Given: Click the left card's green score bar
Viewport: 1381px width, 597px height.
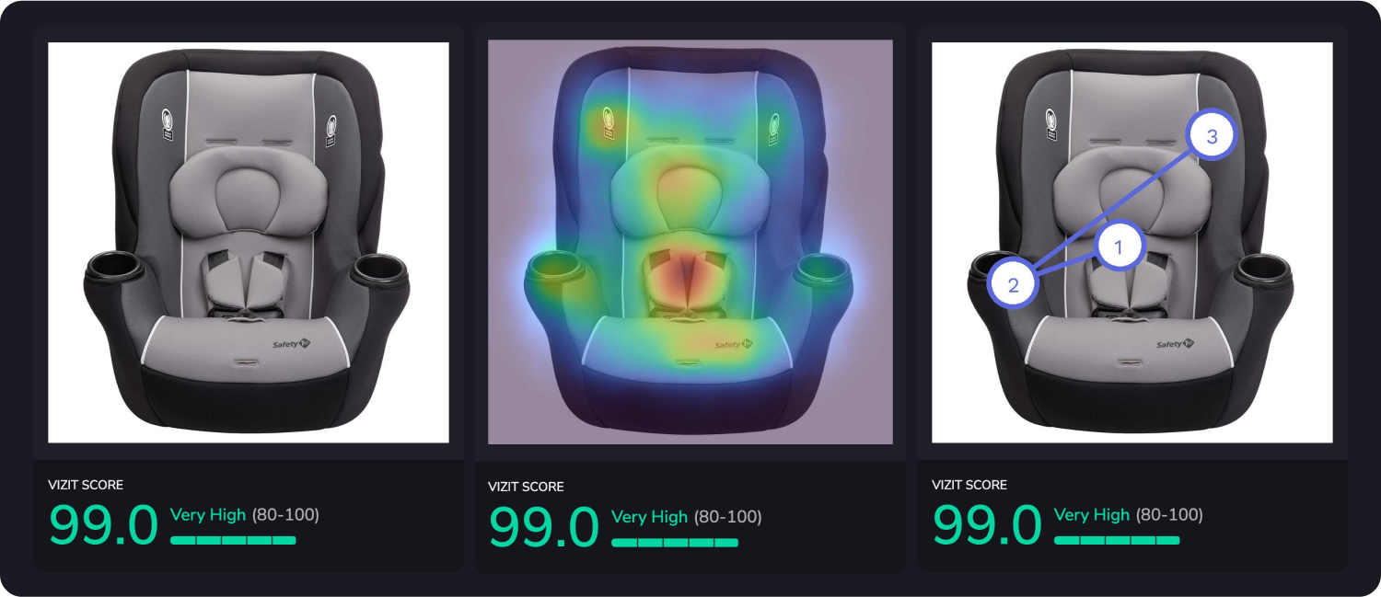Looking at the screenshot, I should click(x=233, y=540).
